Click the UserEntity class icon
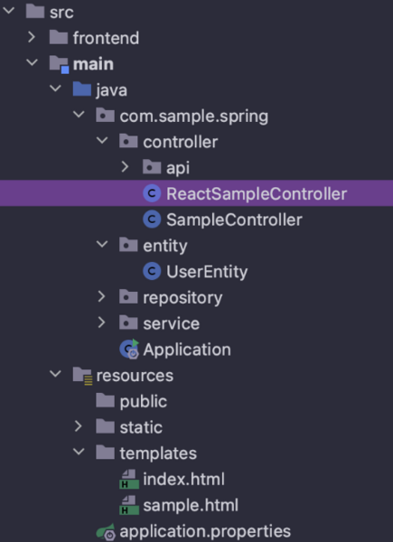This screenshot has width=393, height=542. click(x=152, y=271)
